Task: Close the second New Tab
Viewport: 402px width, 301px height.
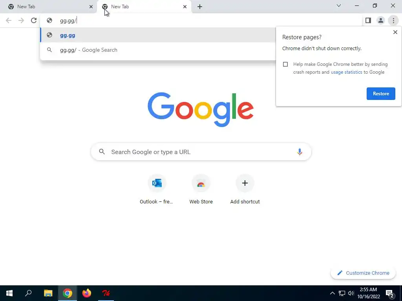Action: [185, 7]
